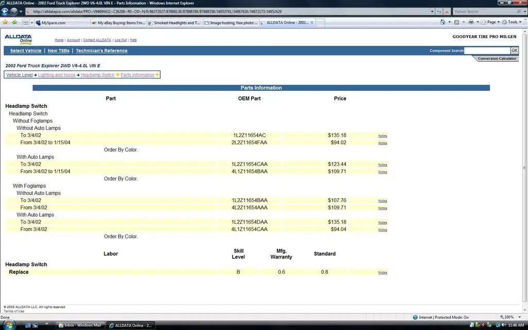The image size is (528, 330).
Task: Expand the Home button dropdown arrow
Action: [449, 22]
